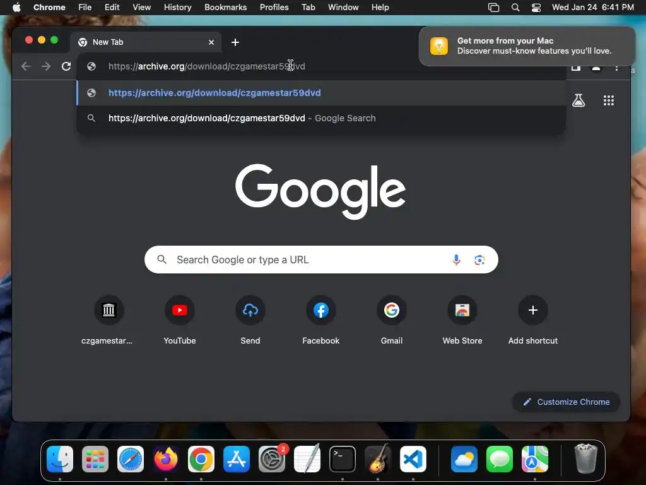Open Weather from the Dock
Screen dimensions: 646x485
point(464,459)
